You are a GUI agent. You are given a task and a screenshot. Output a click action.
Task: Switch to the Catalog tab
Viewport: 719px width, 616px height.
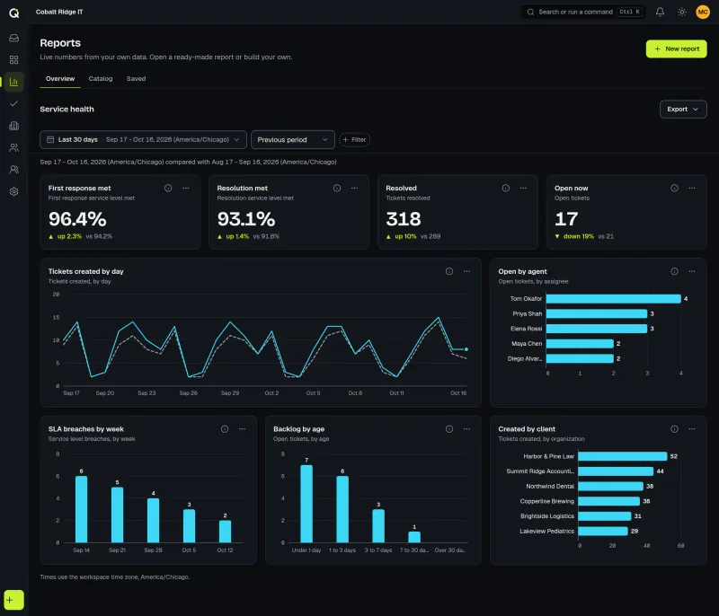[101, 79]
